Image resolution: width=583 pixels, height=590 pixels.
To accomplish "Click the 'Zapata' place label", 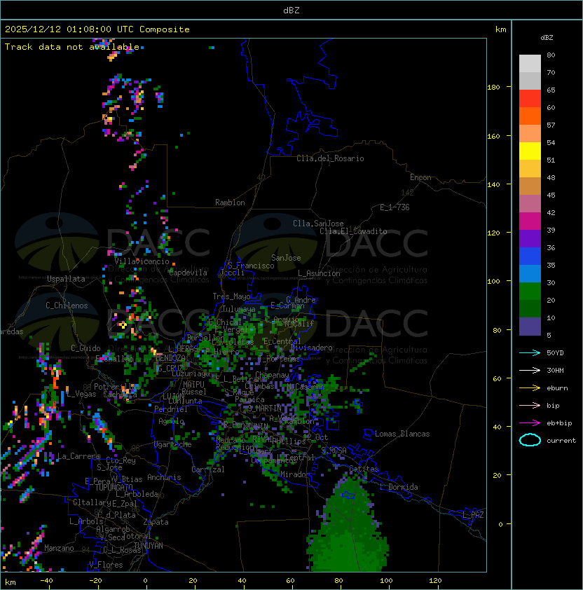I will click(156, 522).
